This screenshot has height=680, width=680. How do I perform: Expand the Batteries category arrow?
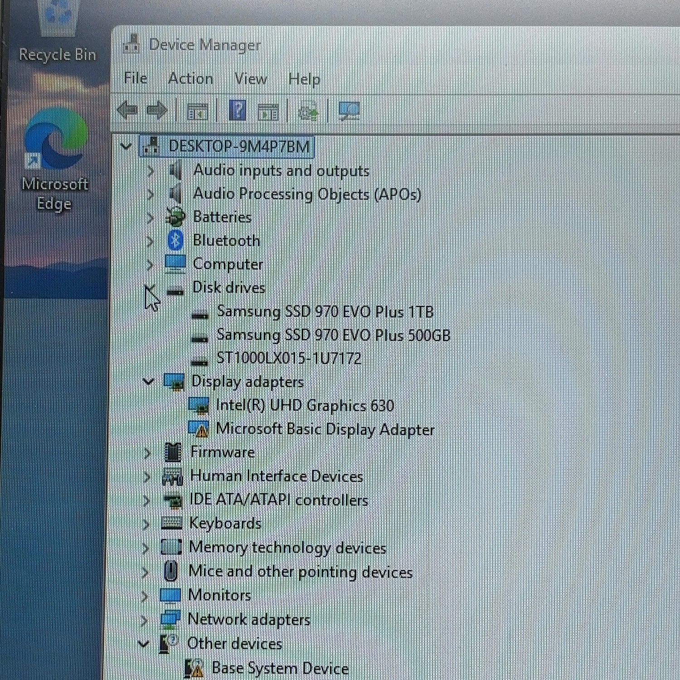coord(150,218)
